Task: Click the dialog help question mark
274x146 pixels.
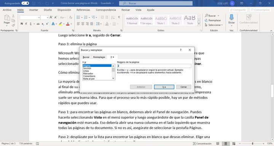Action: (181, 50)
